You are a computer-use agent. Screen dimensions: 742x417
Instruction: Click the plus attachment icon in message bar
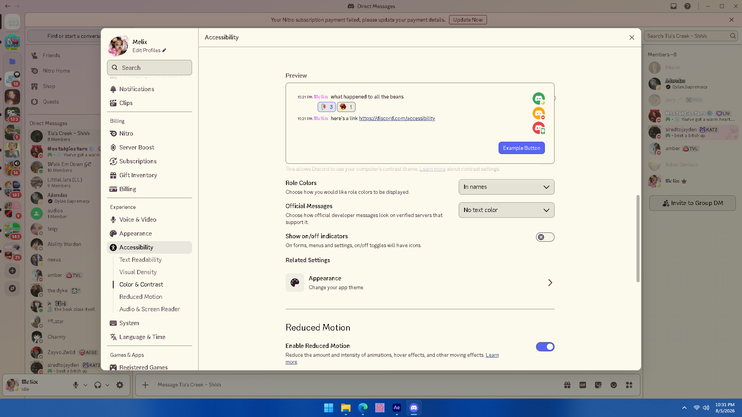point(145,385)
